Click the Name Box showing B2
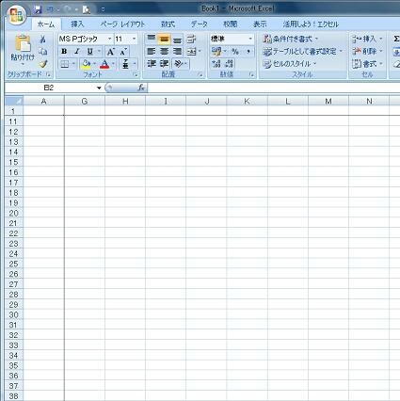 54,88
